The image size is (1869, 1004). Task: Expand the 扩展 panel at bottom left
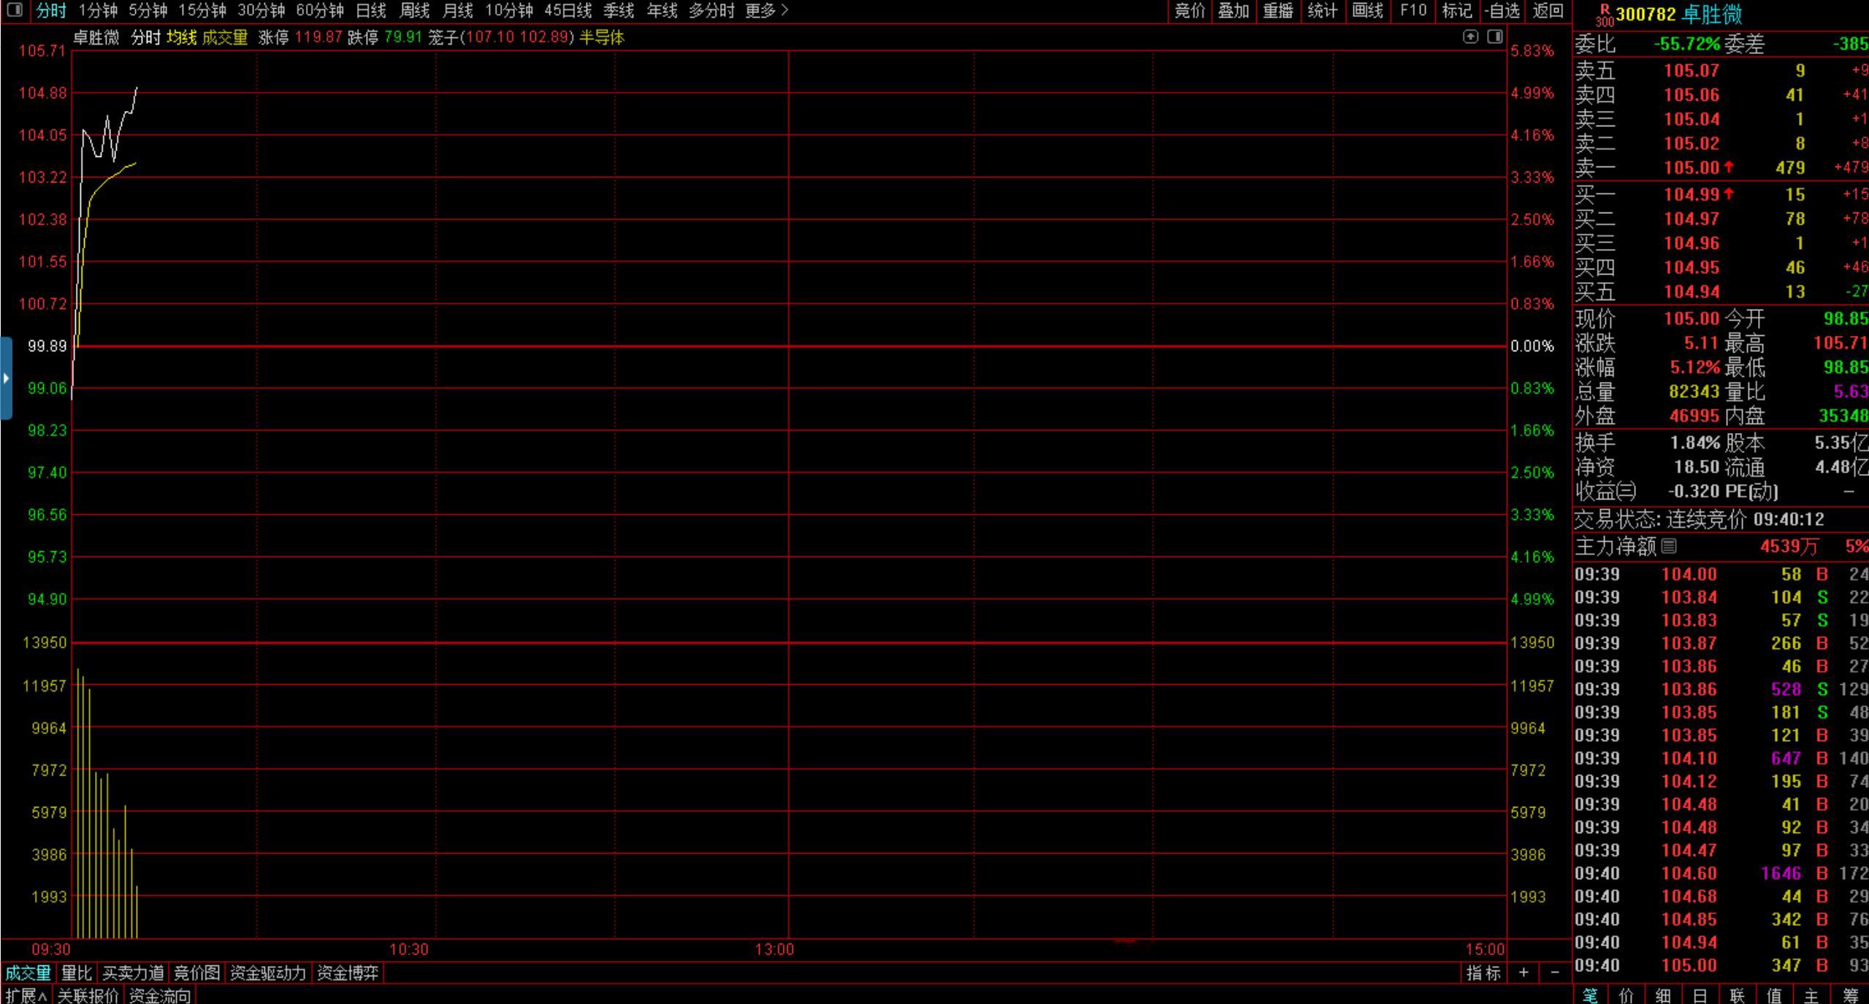pyautogui.click(x=26, y=995)
